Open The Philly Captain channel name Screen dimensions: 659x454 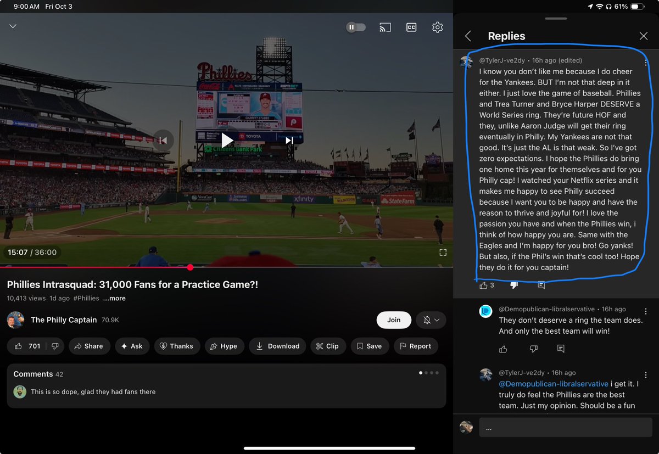(64, 320)
